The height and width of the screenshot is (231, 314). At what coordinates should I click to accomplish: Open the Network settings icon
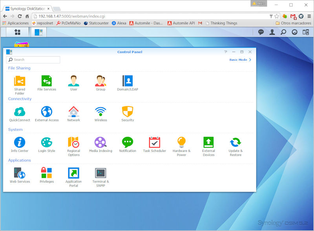73,114
